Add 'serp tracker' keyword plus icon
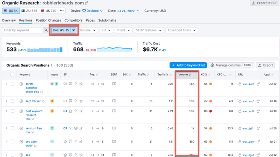 [21, 101]
